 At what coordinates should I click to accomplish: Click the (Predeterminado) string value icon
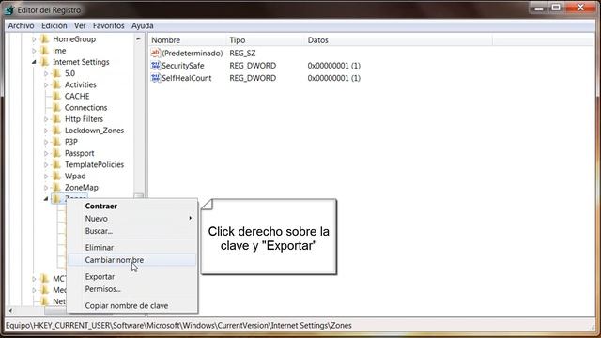pos(156,53)
